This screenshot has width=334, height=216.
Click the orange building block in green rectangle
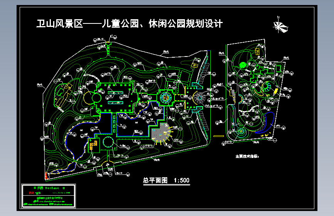tap(93, 145)
